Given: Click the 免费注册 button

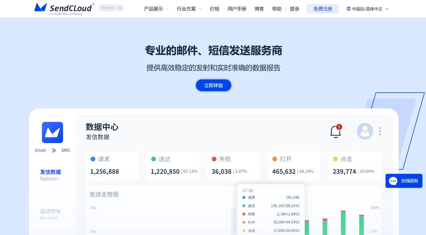Looking at the screenshot, I should [x=323, y=9].
